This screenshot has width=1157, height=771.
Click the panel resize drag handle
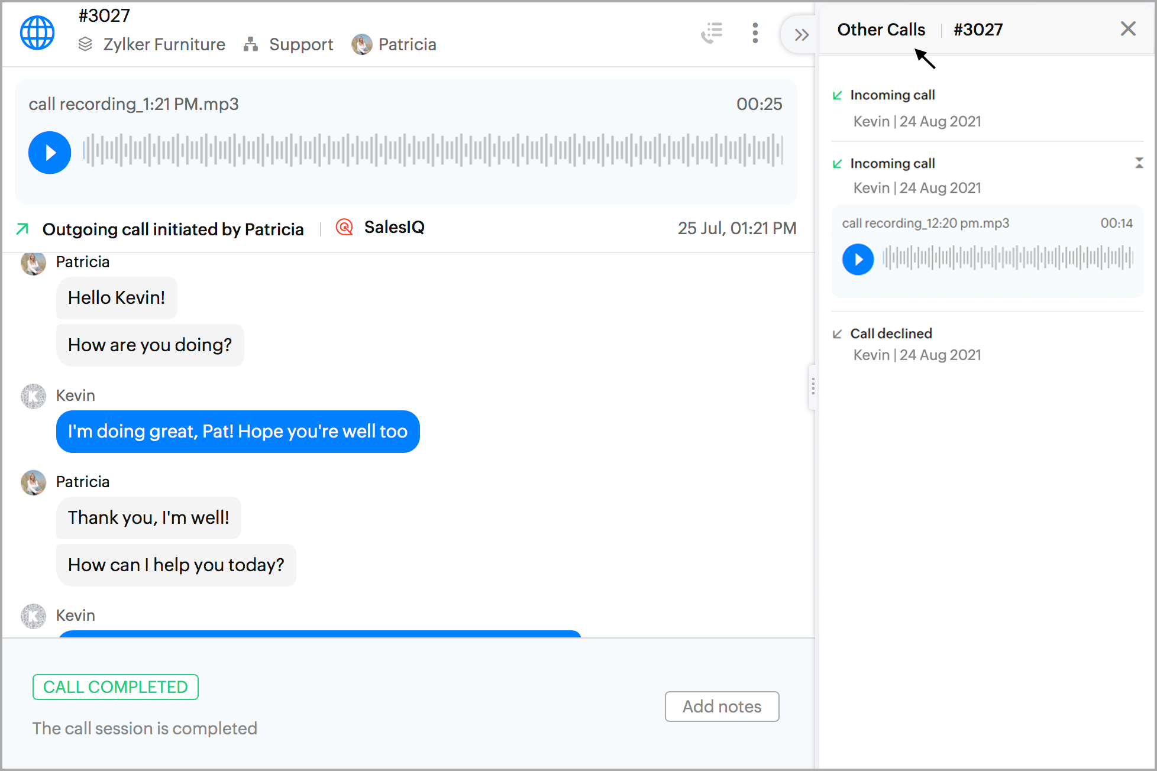[813, 387]
